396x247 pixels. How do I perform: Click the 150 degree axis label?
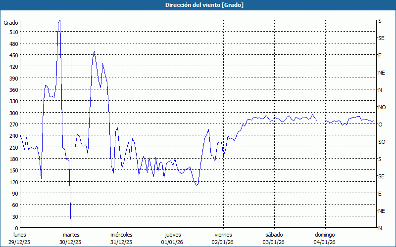(13, 170)
